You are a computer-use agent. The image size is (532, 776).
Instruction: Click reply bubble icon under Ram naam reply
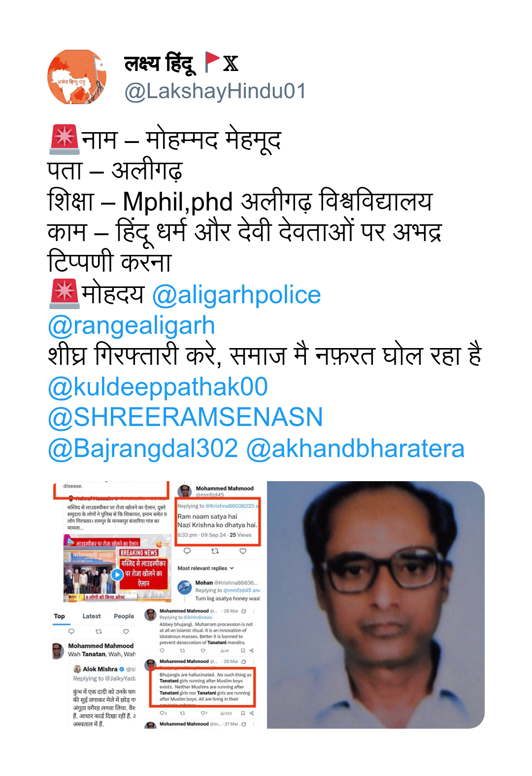tap(187, 551)
